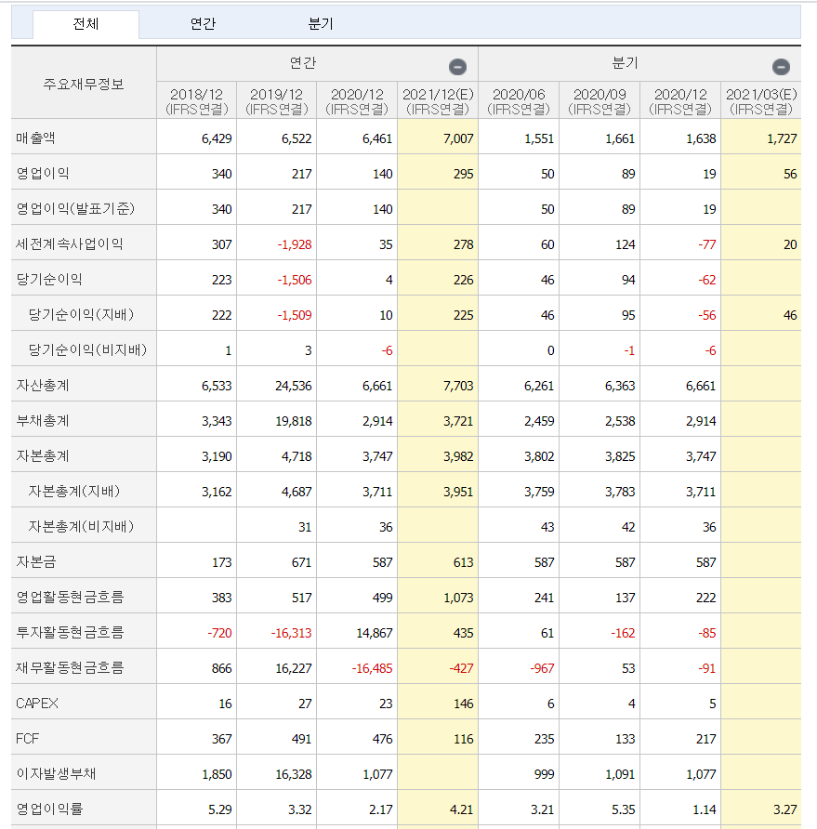The image size is (817, 829).
Task: Select the 2019/12 annual column header
Action: (x=277, y=101)
